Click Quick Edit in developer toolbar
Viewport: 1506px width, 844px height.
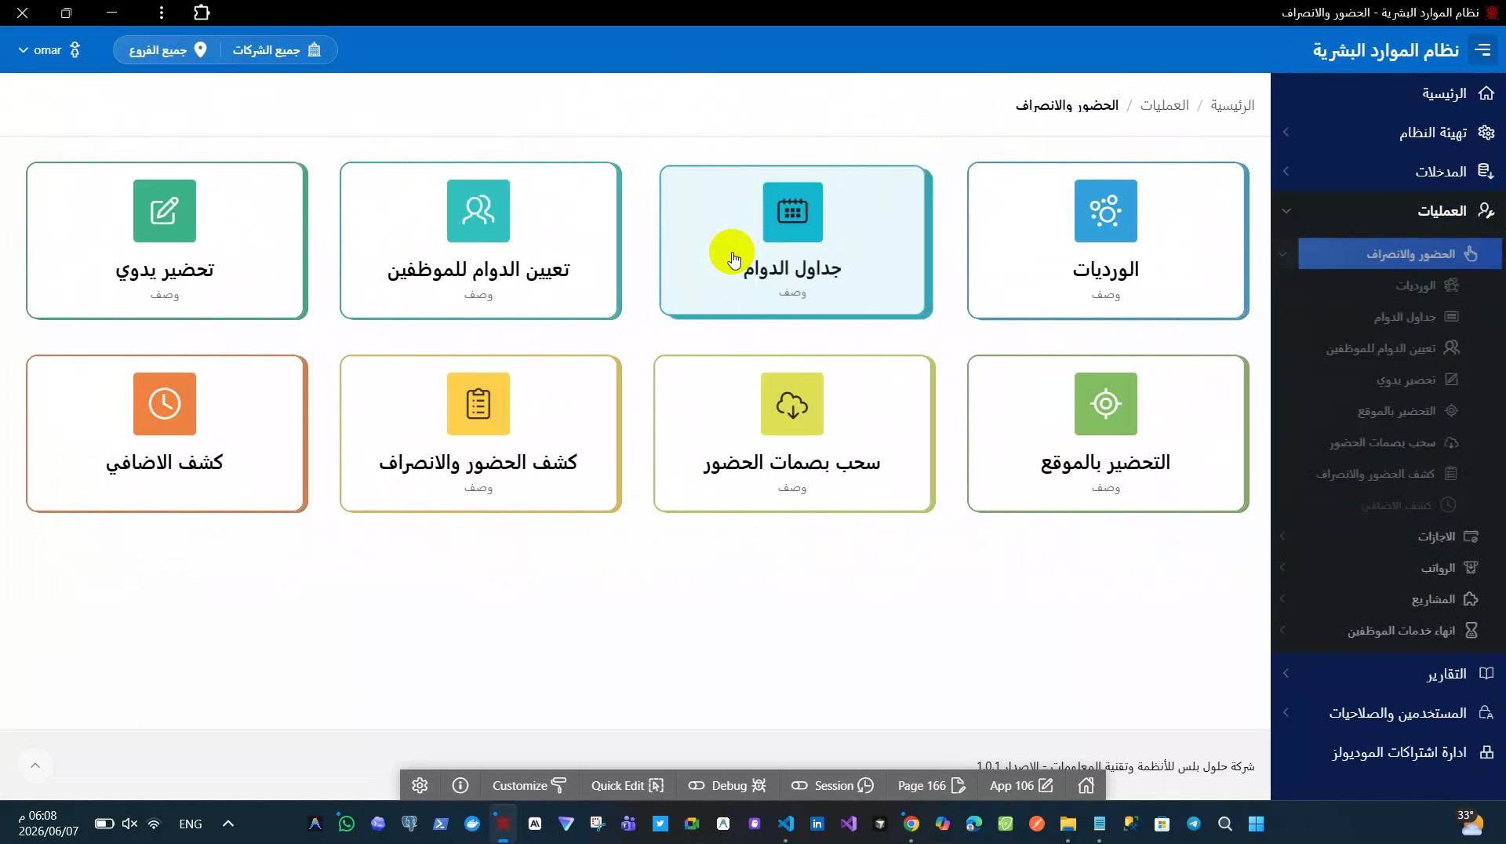pyautogui.click(x=627, y=786)
